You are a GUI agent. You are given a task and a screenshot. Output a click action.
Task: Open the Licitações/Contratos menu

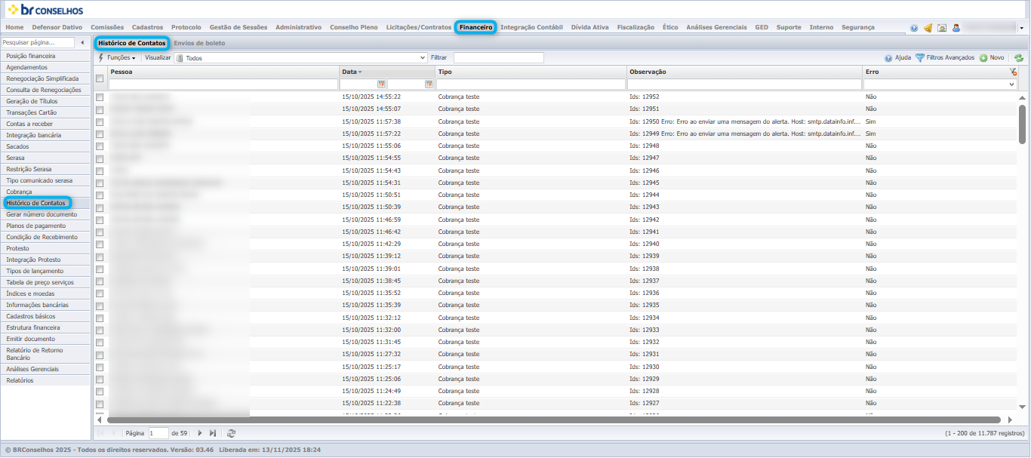coord(418,27)
